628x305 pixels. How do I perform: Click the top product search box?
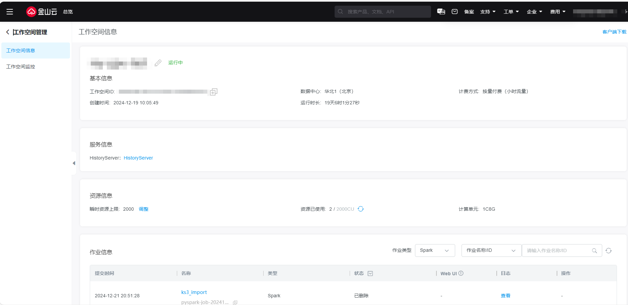point(382,12)
